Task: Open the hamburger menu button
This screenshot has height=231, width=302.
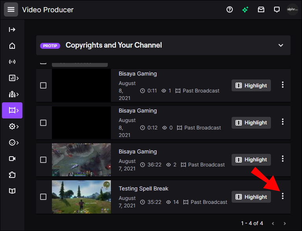Action: [11, 9]
